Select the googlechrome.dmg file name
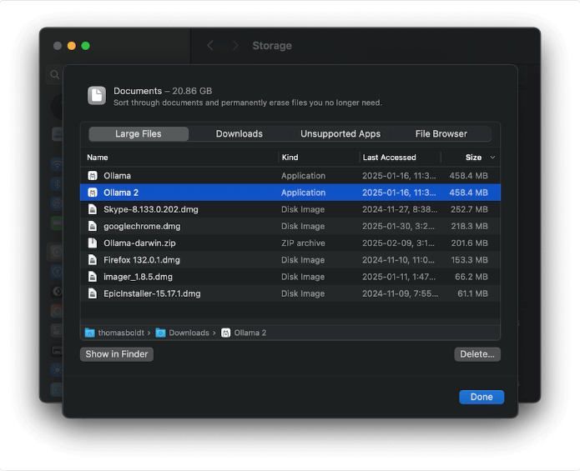Image resolution: width=580 pixels, height=471 pixels. point(142,227)
